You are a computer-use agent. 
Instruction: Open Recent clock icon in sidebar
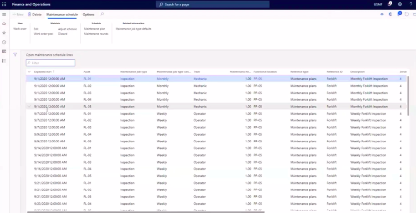click(4, 42)
